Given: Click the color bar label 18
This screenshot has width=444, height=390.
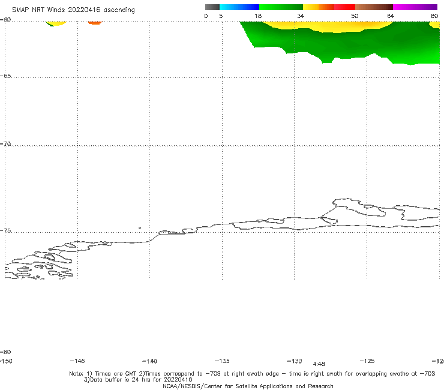Looking at the screenshot, I should [258, 16].
